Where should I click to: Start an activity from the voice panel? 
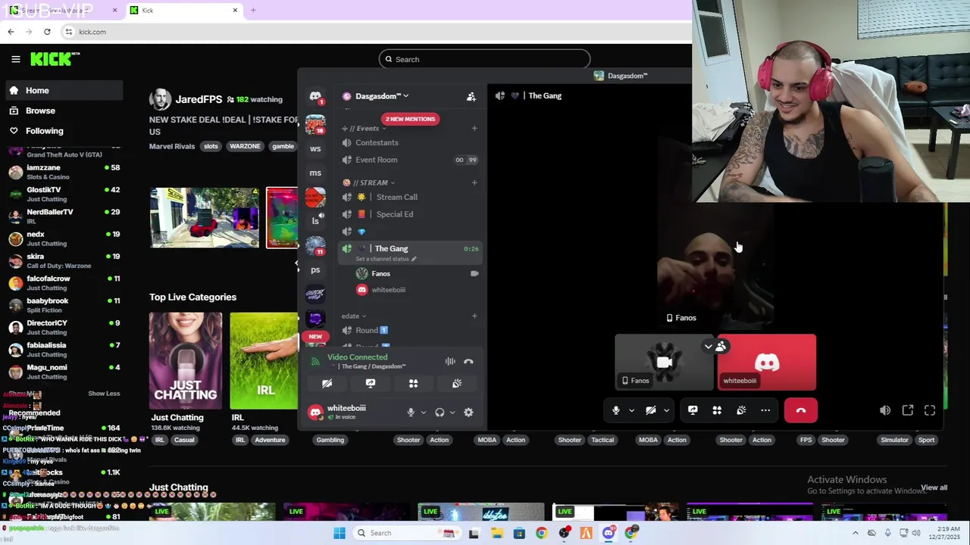(x=414, y=384)
